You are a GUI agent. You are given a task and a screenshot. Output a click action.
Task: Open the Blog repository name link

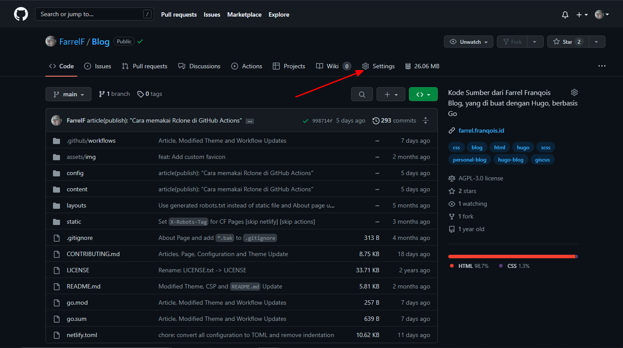coord(101,42)
